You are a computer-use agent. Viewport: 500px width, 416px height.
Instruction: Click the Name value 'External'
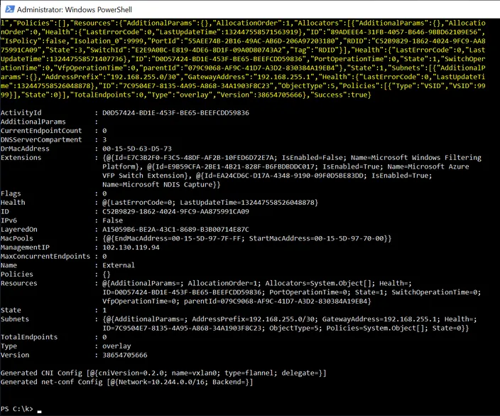(x=119, y=265)
